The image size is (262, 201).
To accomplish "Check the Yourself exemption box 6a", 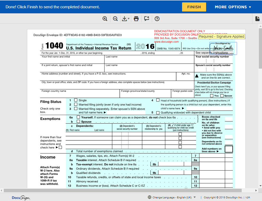I will (78, 117).
